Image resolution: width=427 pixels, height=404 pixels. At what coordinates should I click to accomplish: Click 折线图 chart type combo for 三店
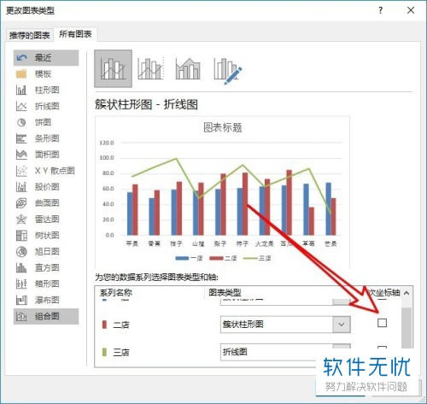tap(285, 352)
